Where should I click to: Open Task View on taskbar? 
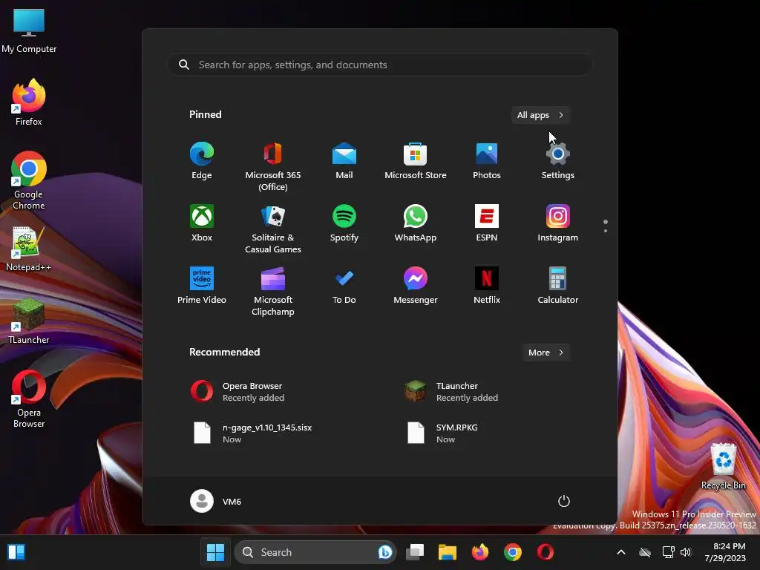coord(415,552)
